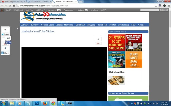Click the Facebook Like button

tap(8, 43)
